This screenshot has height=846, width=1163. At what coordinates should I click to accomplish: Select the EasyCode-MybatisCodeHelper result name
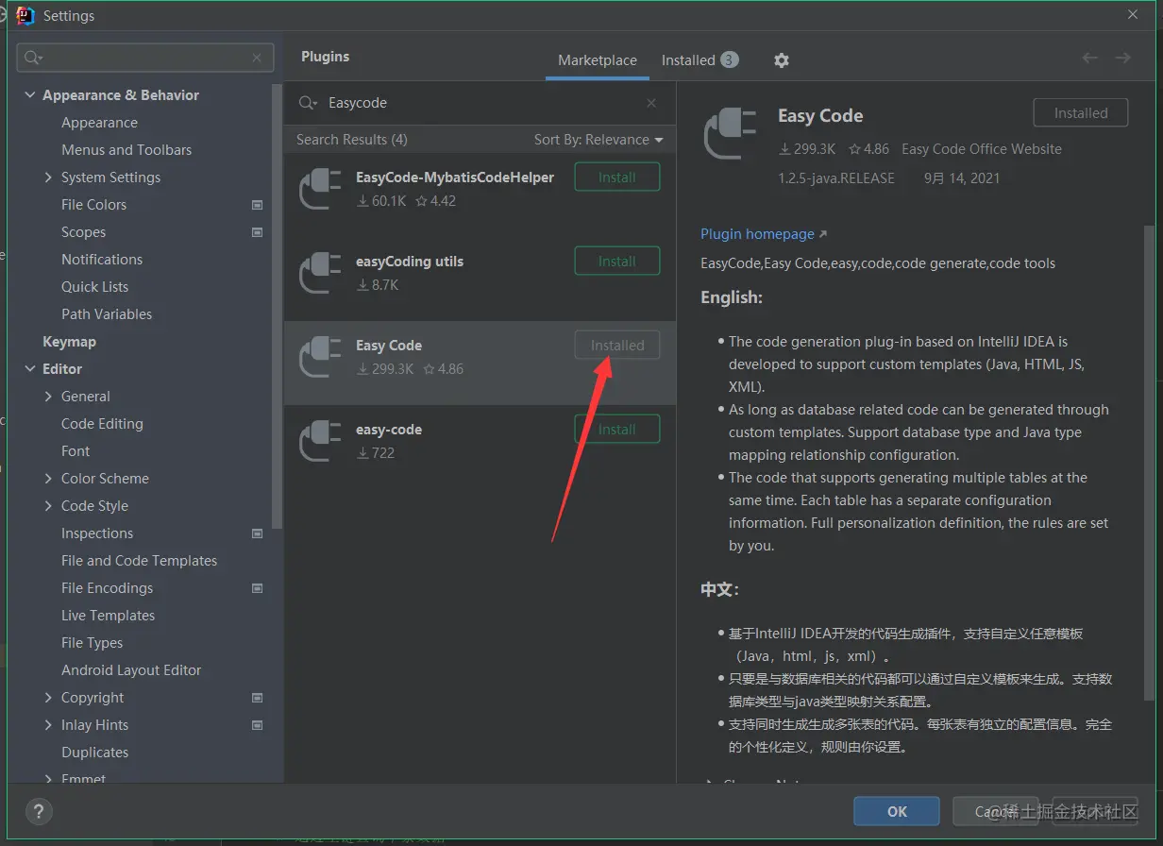455,178
